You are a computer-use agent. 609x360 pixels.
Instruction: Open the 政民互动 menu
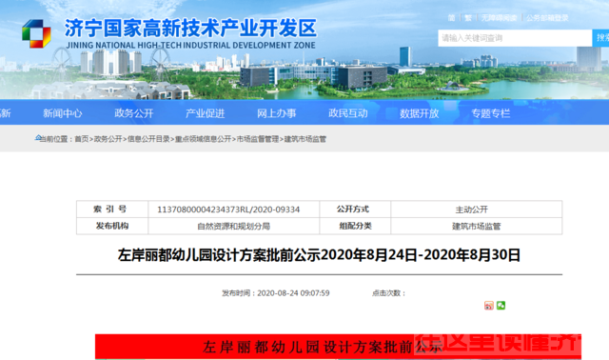point(348,113)
